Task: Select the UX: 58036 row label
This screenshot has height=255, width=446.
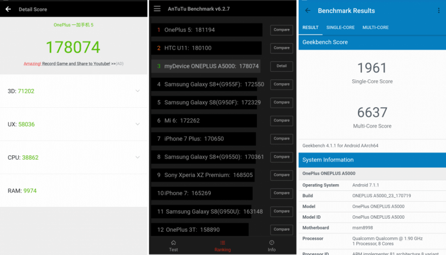Action: point(21,124)
